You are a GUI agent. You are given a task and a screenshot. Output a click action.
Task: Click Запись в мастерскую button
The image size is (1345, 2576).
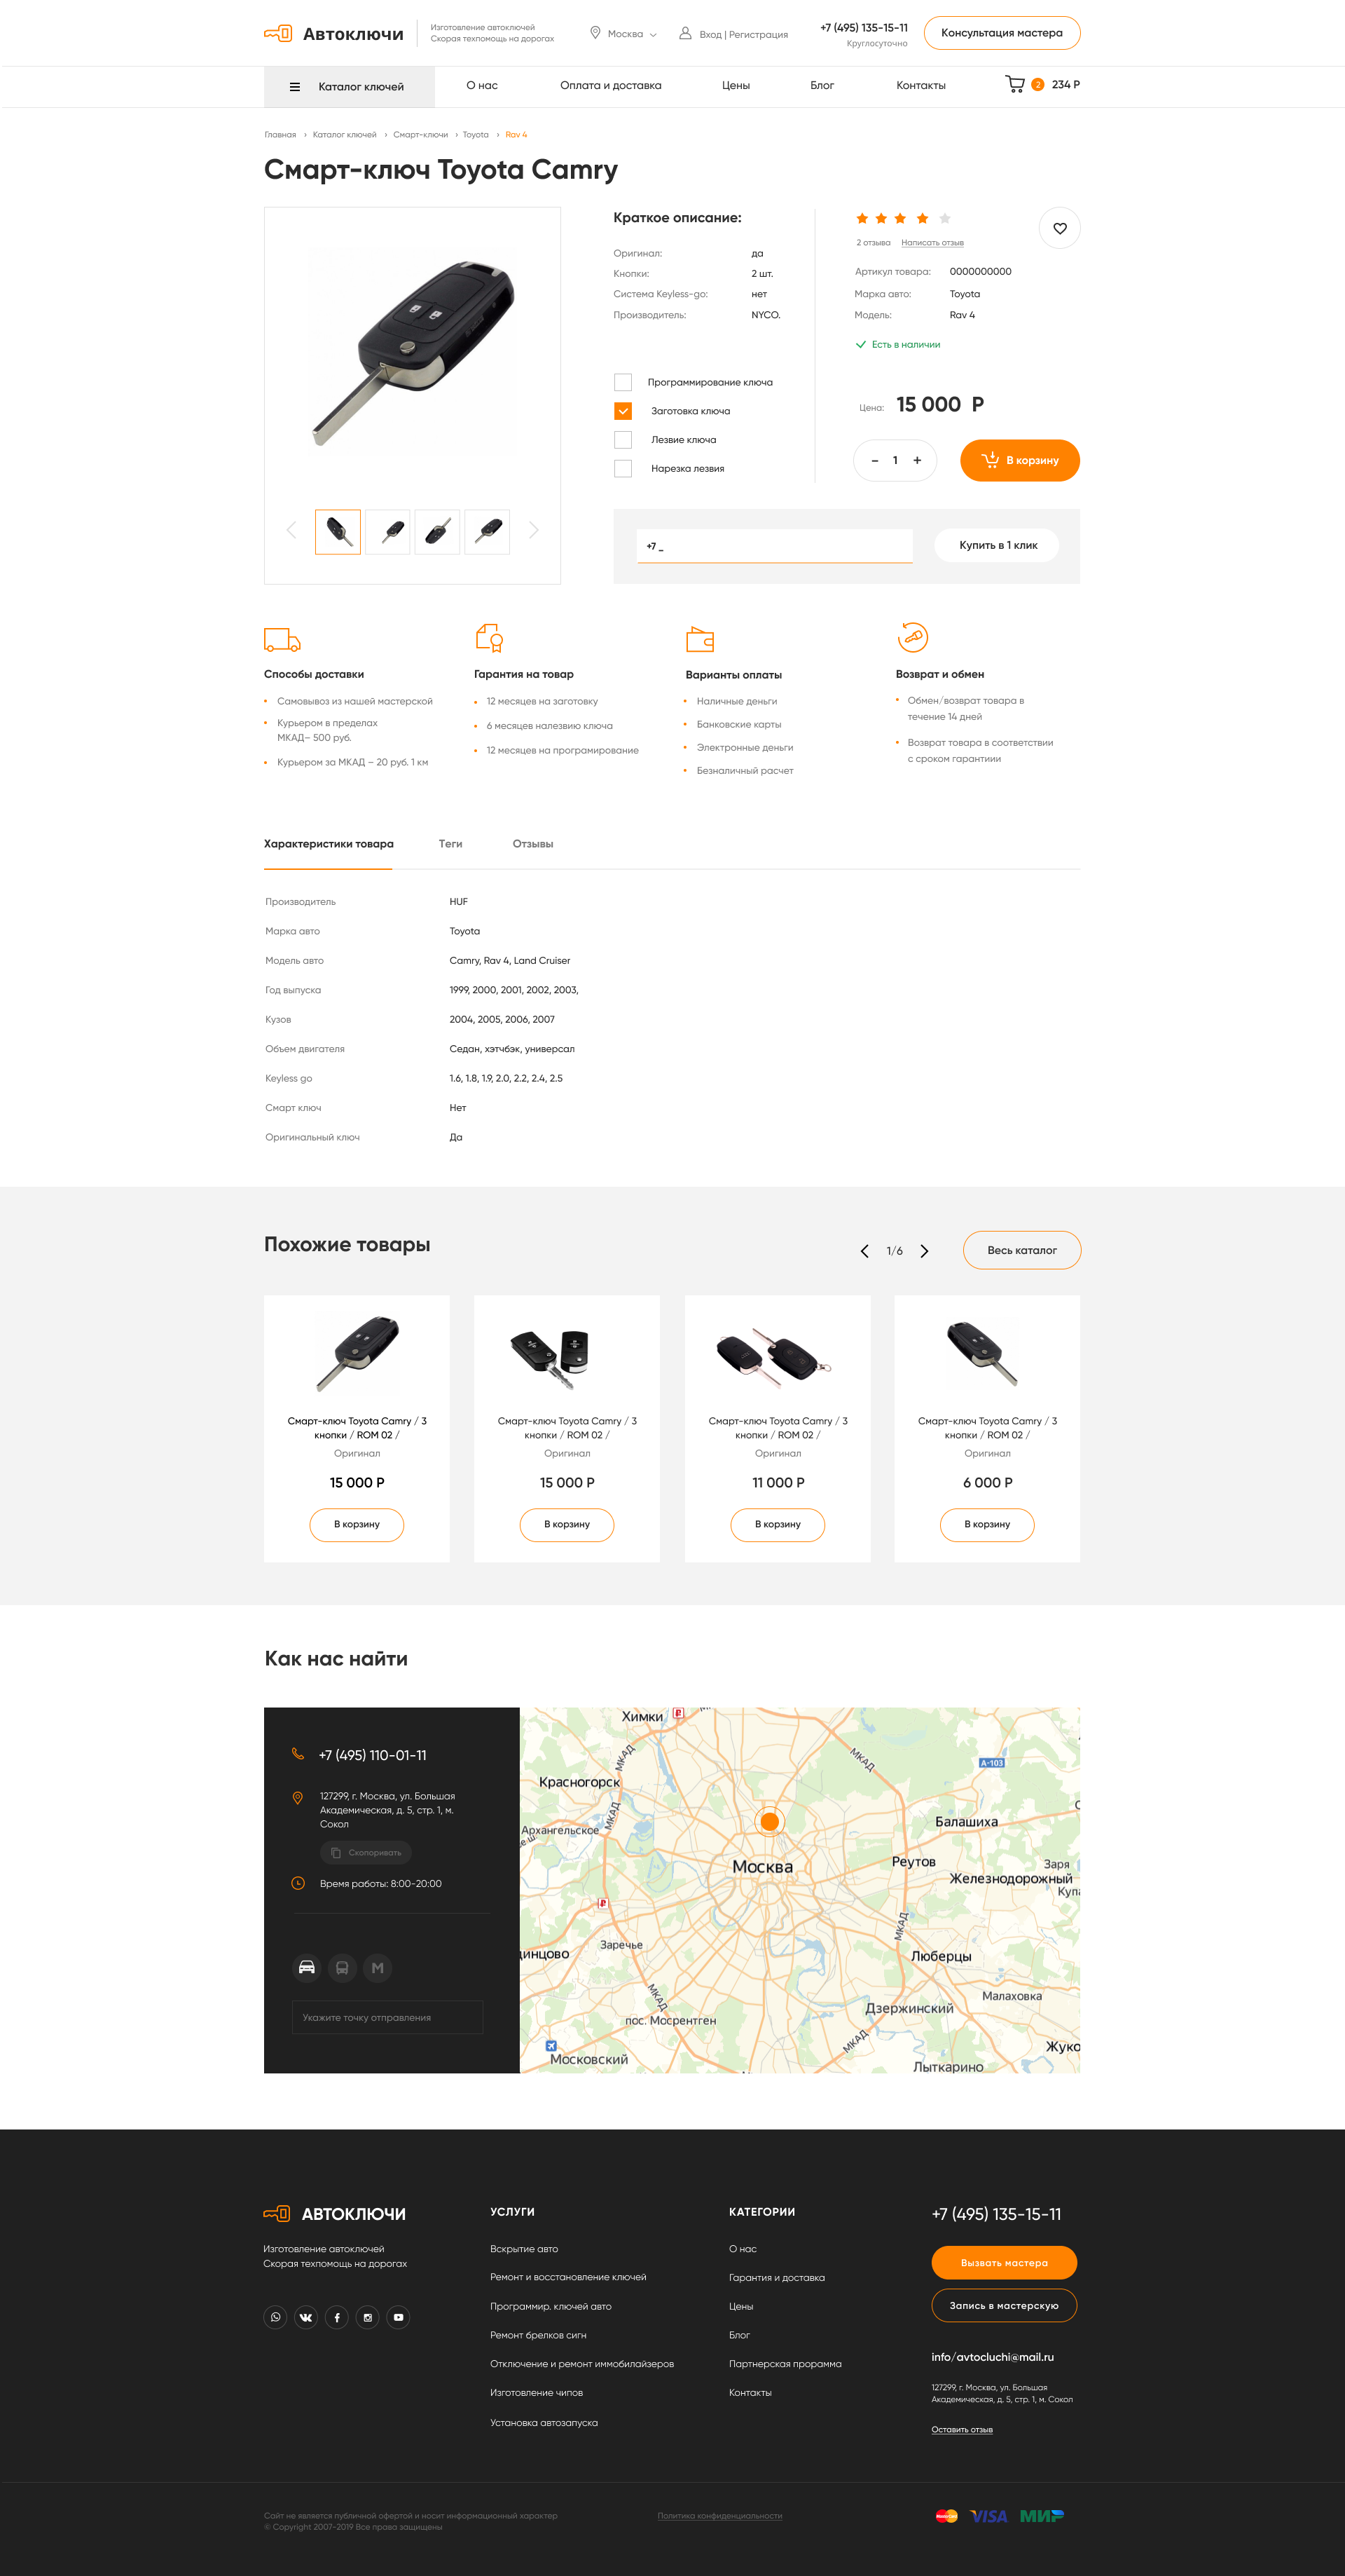pos(1005,2306)
